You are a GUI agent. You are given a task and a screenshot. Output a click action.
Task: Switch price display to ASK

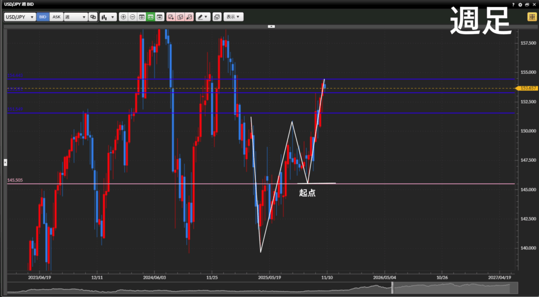coord(56,17)
